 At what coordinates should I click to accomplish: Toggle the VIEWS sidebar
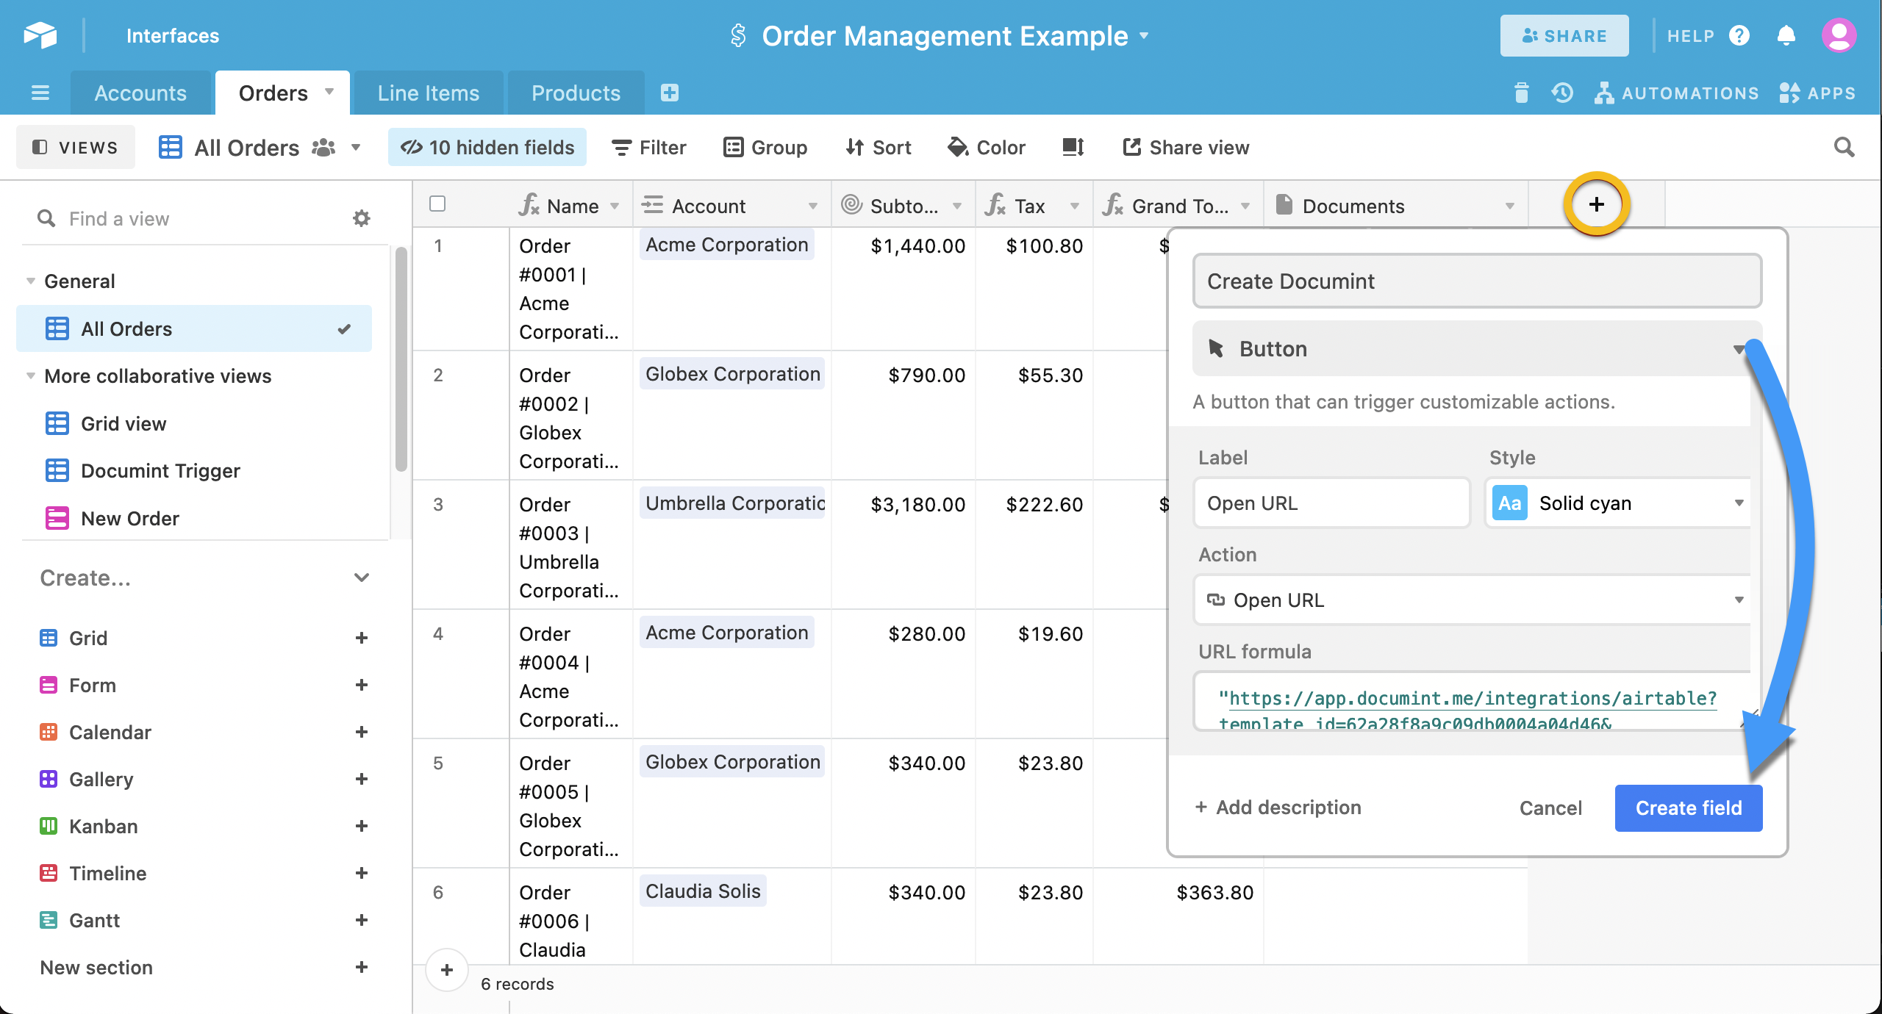pos(76,147)
